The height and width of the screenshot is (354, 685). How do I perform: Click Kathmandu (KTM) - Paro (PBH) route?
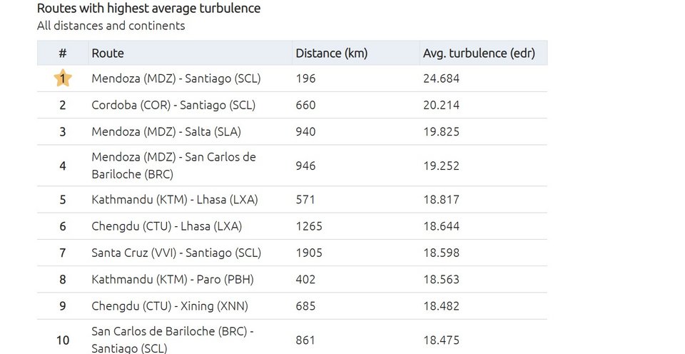point(173,280)
